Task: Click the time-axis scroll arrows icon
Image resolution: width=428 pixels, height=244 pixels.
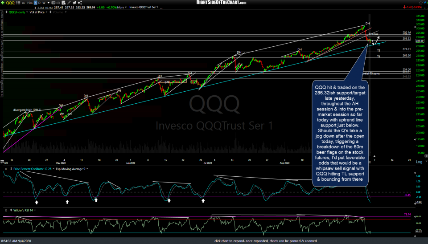Action: 2,161
